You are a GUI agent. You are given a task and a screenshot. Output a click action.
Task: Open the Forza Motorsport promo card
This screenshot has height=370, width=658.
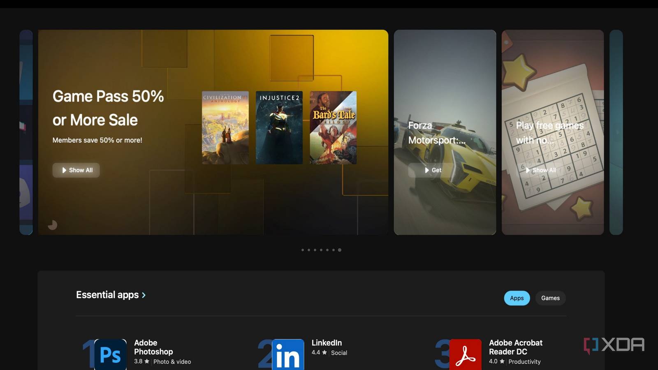(x=445, y=132)
